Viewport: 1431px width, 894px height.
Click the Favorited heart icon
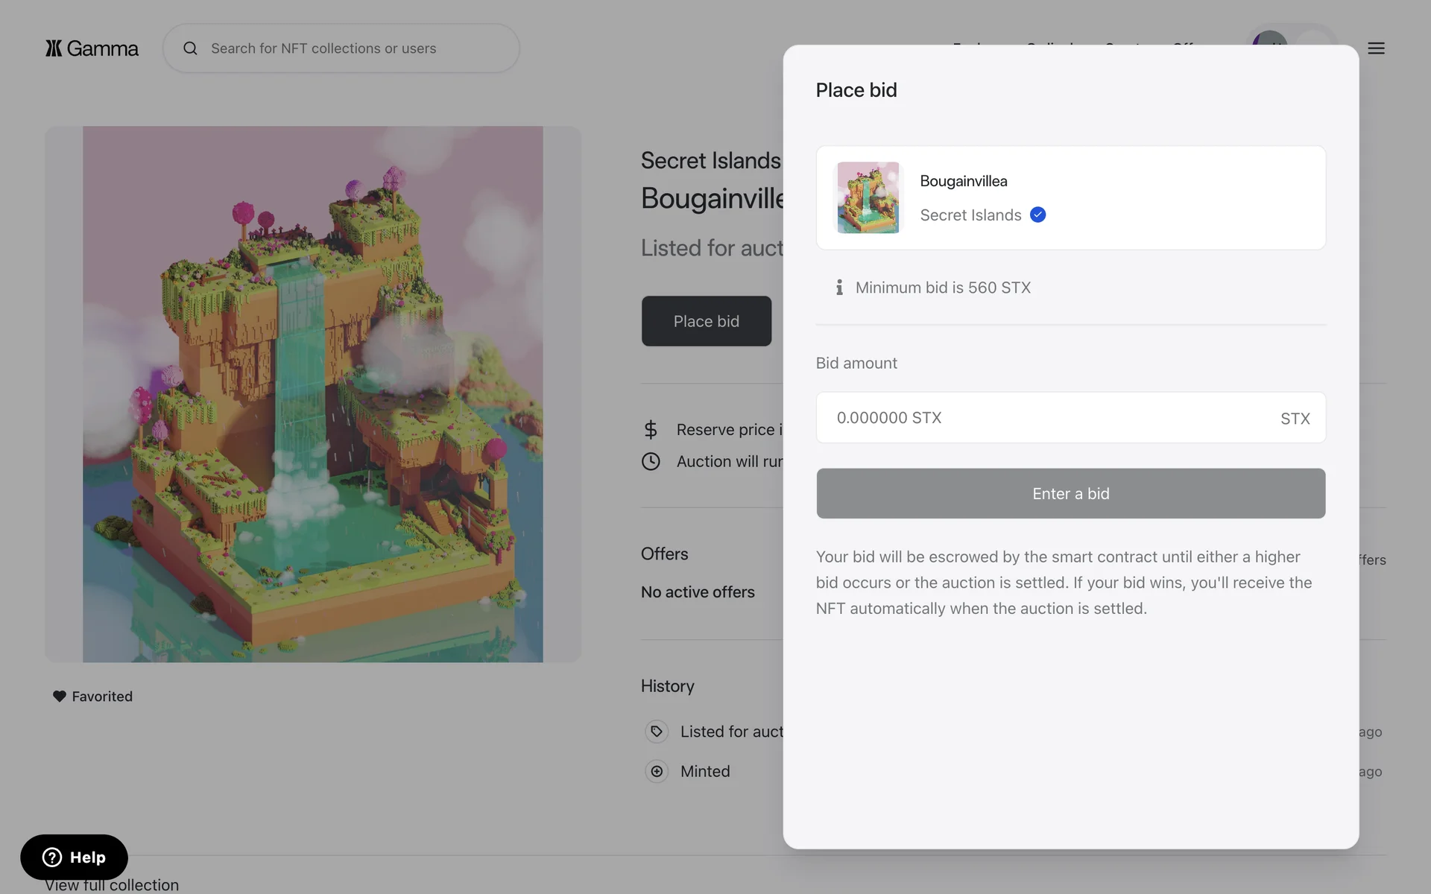pyautogui.click(x=60, y=696)
